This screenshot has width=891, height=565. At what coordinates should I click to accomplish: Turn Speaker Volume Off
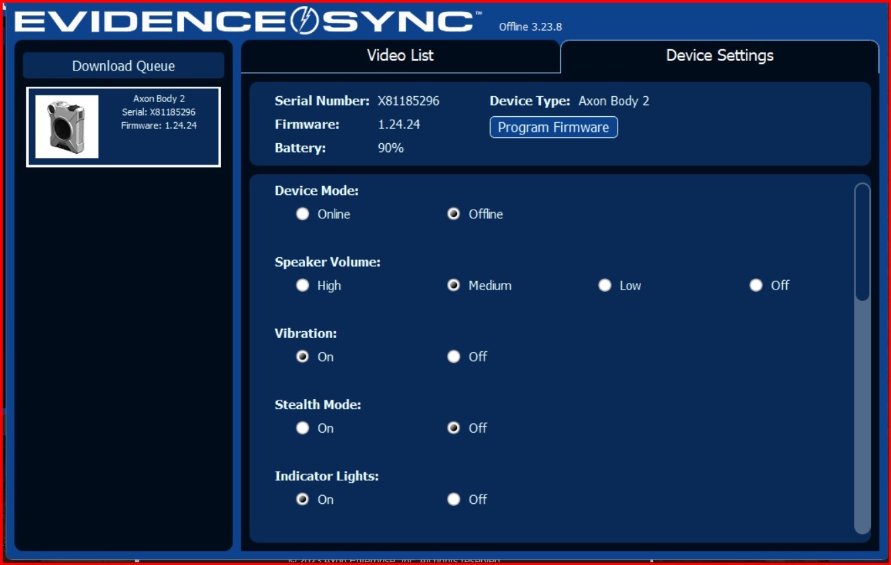757,286
